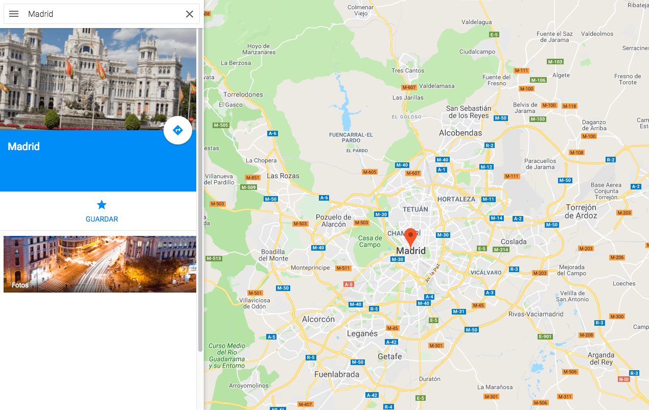Clear the Madrid search with the X

189,14
